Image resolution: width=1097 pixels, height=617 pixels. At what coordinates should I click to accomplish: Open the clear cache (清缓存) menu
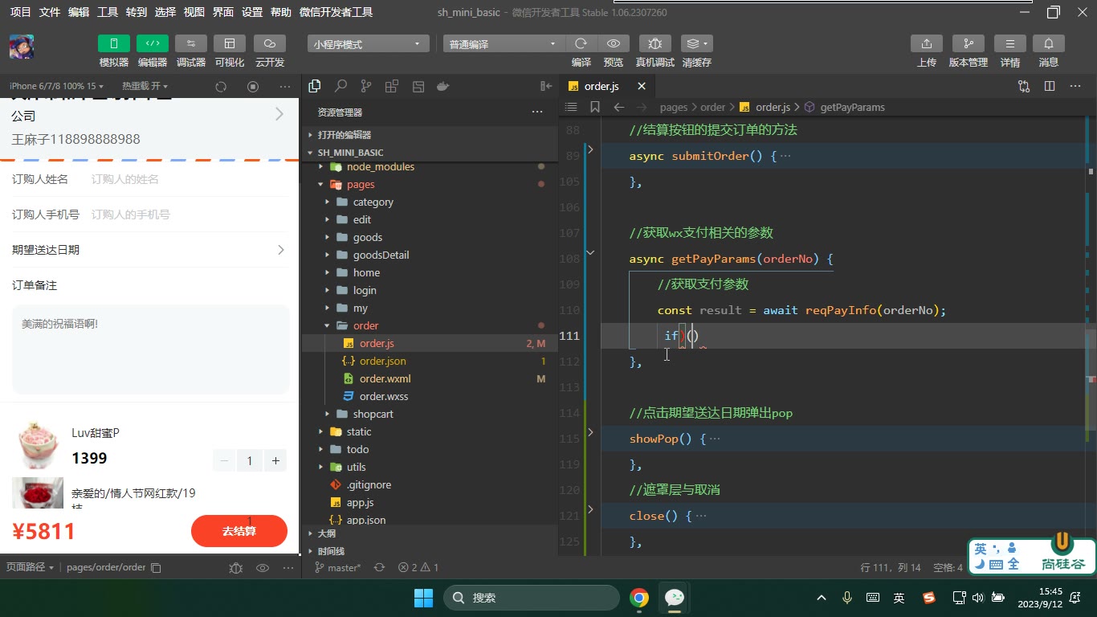point(696,43)
